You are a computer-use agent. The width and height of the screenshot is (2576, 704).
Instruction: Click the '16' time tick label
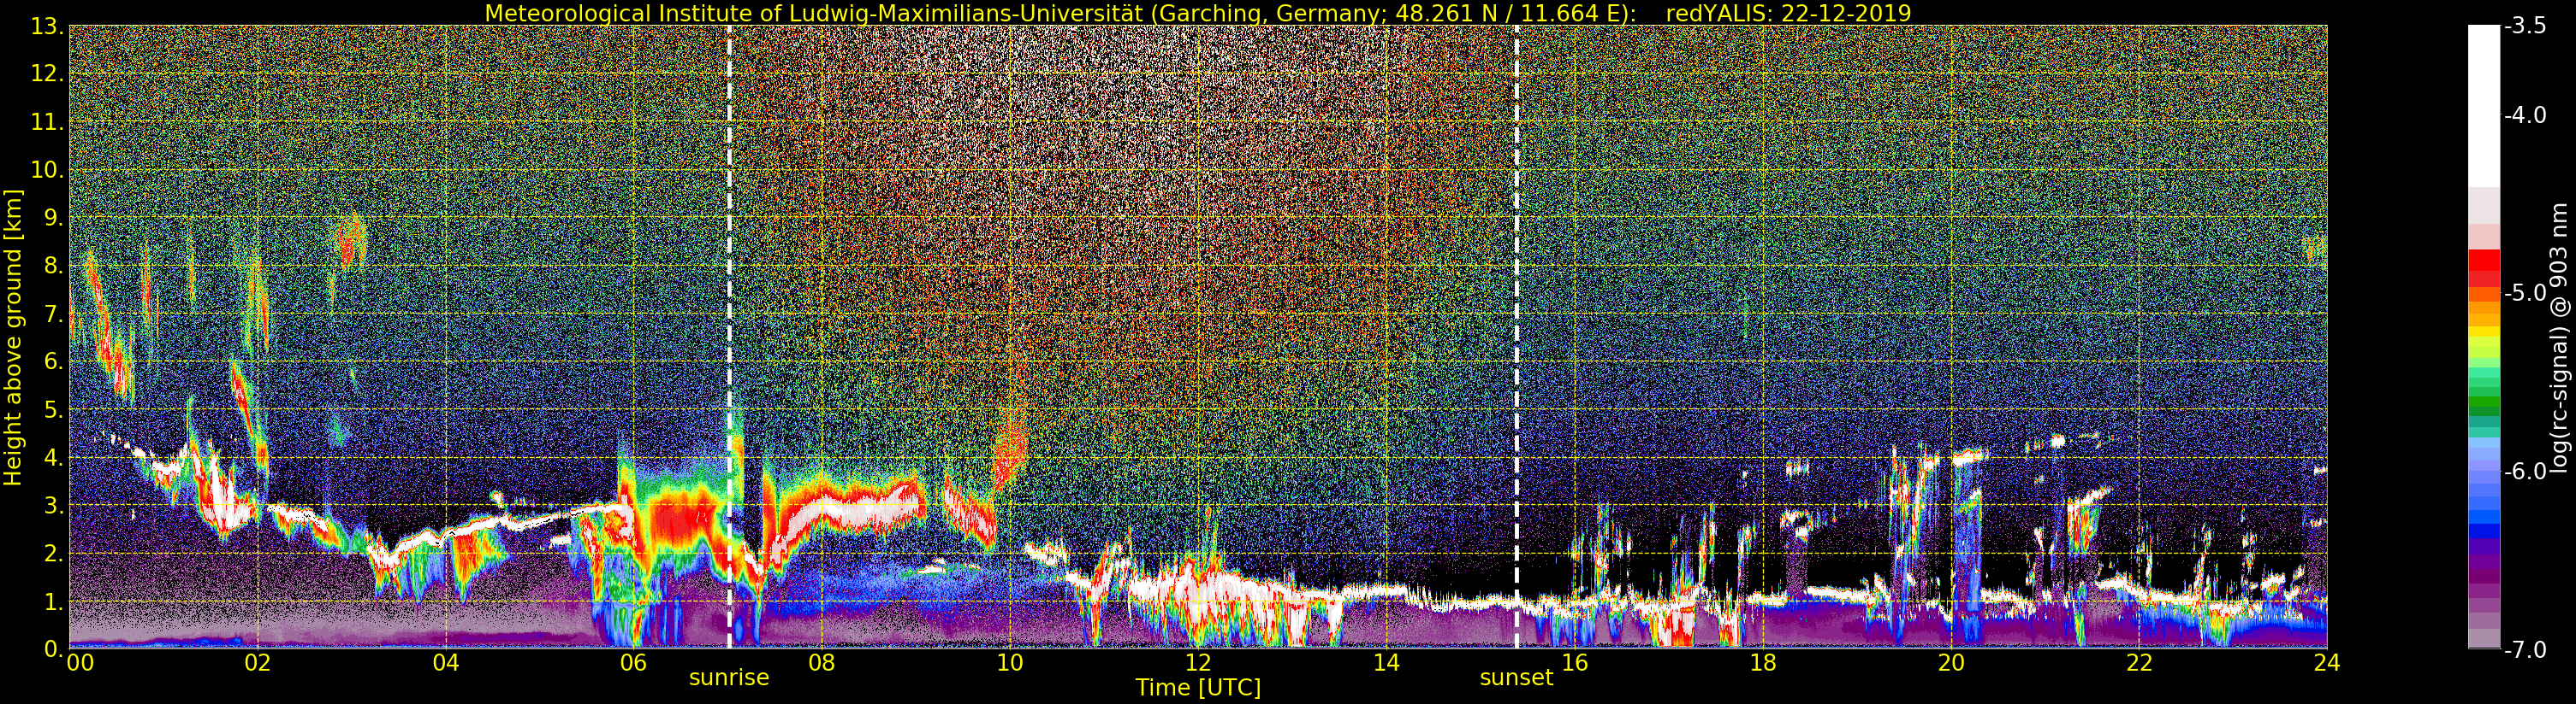[1574, 663]
